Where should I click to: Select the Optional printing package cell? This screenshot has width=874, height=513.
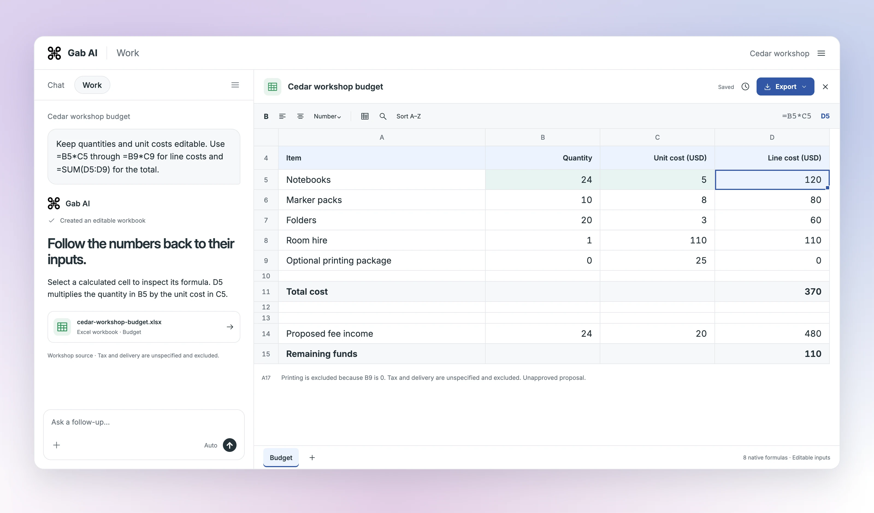[x=382, y=260]
